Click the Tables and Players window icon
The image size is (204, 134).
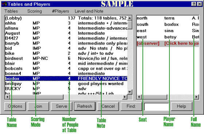click(x=4, y=4)
